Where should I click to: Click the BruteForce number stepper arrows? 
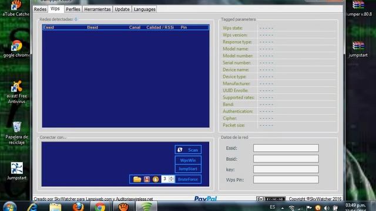(x=171, y=179)
